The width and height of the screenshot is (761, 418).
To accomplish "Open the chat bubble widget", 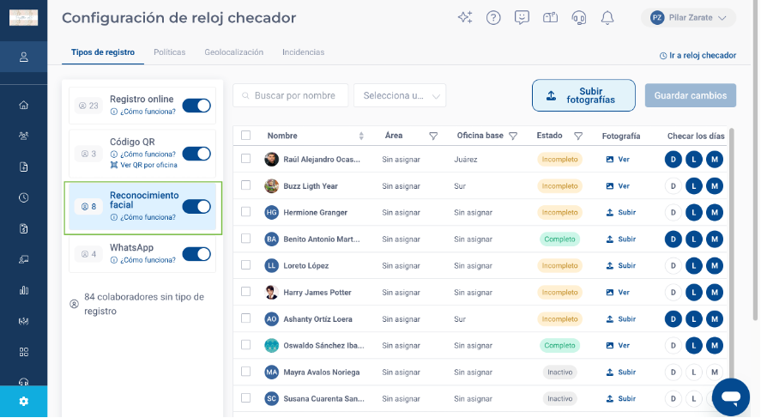I will click(730, 397).
